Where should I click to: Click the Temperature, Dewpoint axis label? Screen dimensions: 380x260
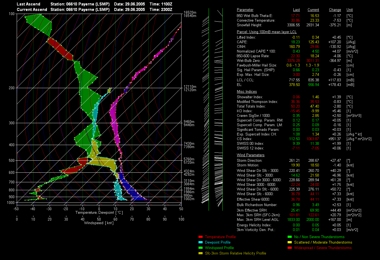point(99,213)
